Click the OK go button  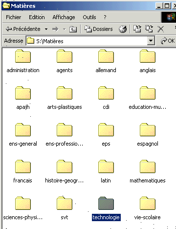168,41
